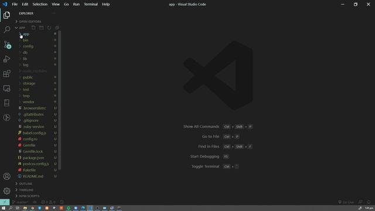The image size is (375, 211).
Task: Open the Manage gear icon
Action: click(6, 191)
